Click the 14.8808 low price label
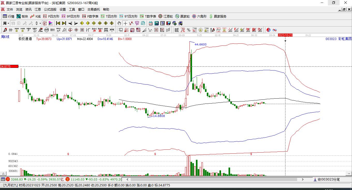 [x=159, y=116]
